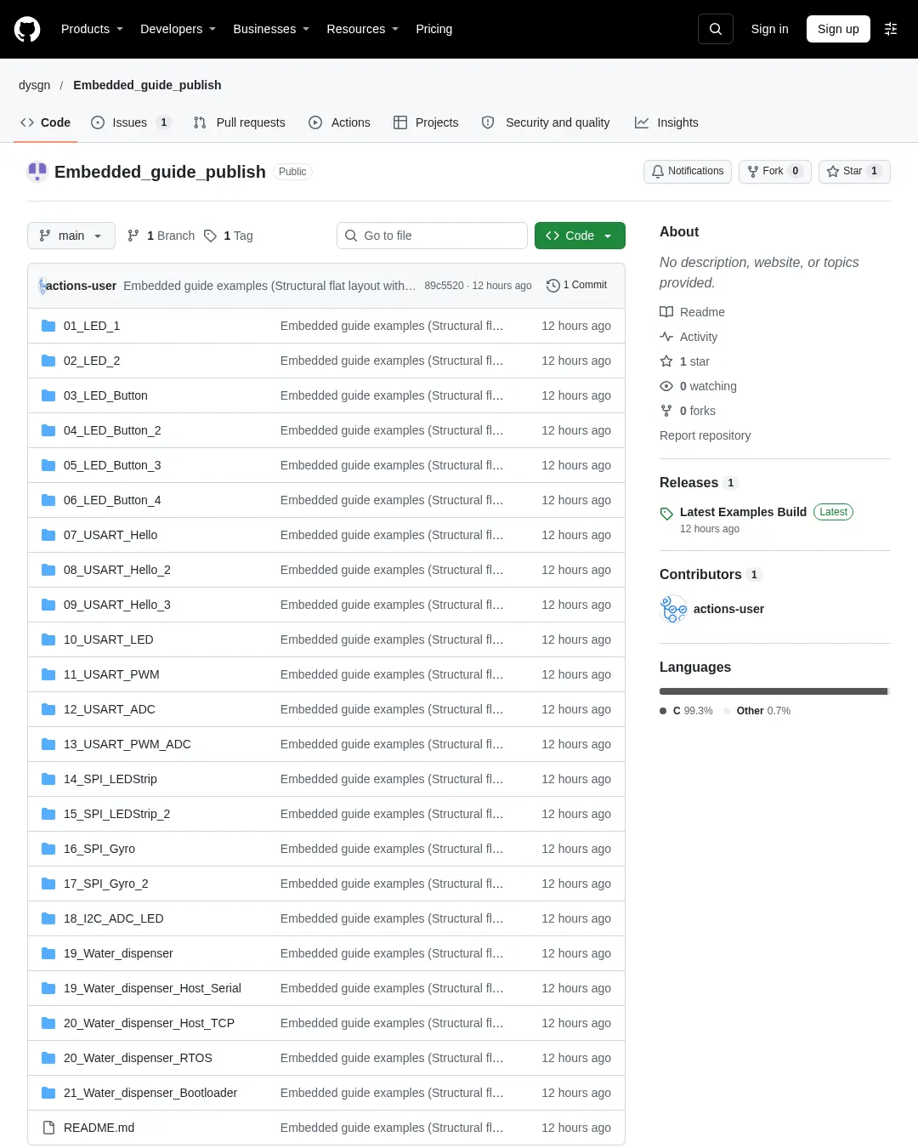The width and height of the screenshot is (918, 1148).
Task: Click the search magnifier button
Action: [716, 29]
